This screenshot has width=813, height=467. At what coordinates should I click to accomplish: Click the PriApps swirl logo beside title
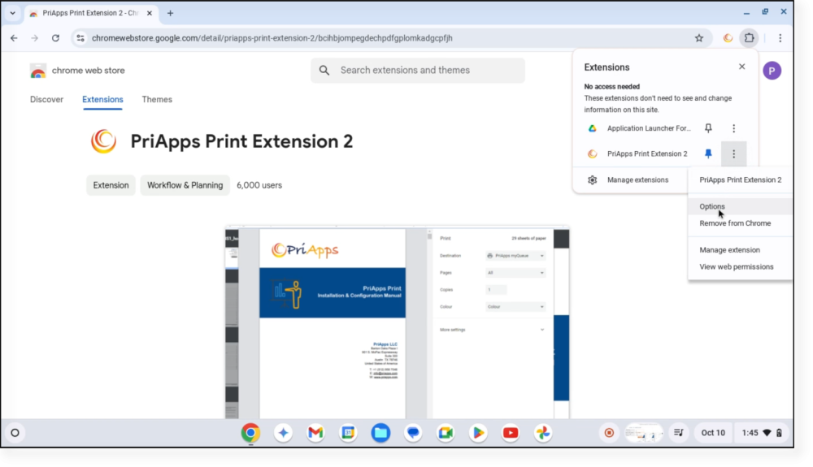(x=103, y=141)
